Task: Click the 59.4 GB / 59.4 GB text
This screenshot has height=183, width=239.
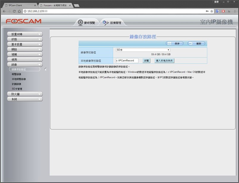Action: [x=161, y=54]
